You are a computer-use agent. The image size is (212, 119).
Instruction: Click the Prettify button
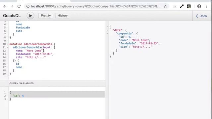click(46, 16)
